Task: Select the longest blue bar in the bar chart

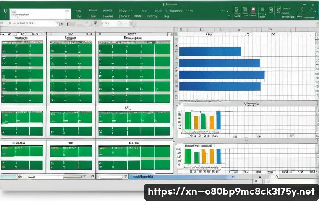Action: [x=222, y=75]
